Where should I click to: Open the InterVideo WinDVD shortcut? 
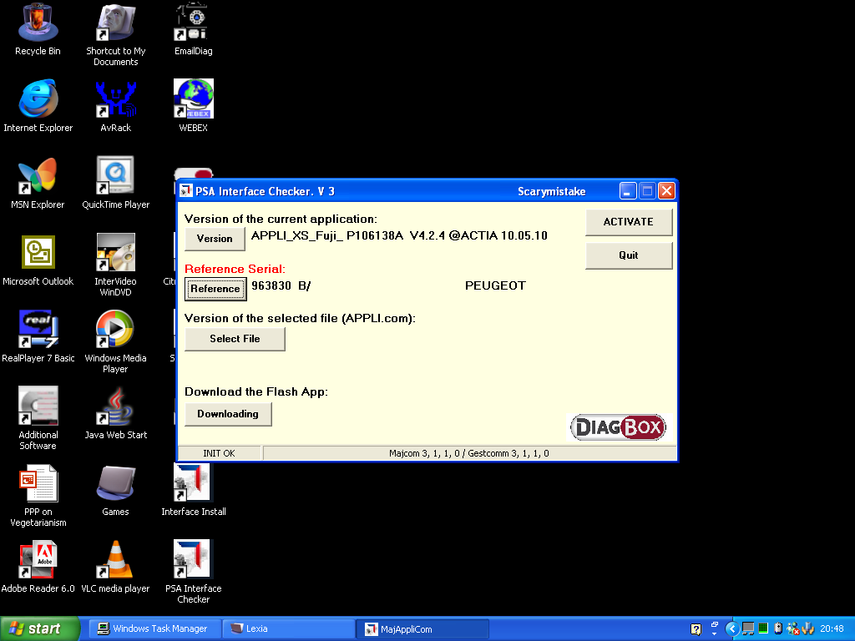(x=115, y=265)
